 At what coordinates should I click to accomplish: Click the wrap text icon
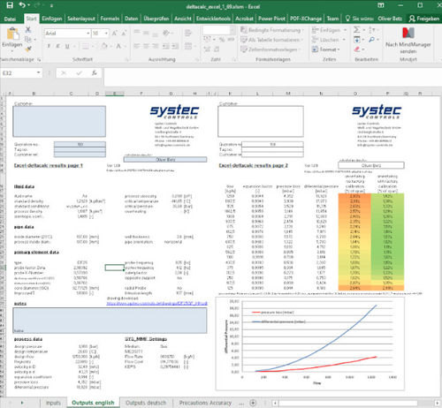pos(187,33)
